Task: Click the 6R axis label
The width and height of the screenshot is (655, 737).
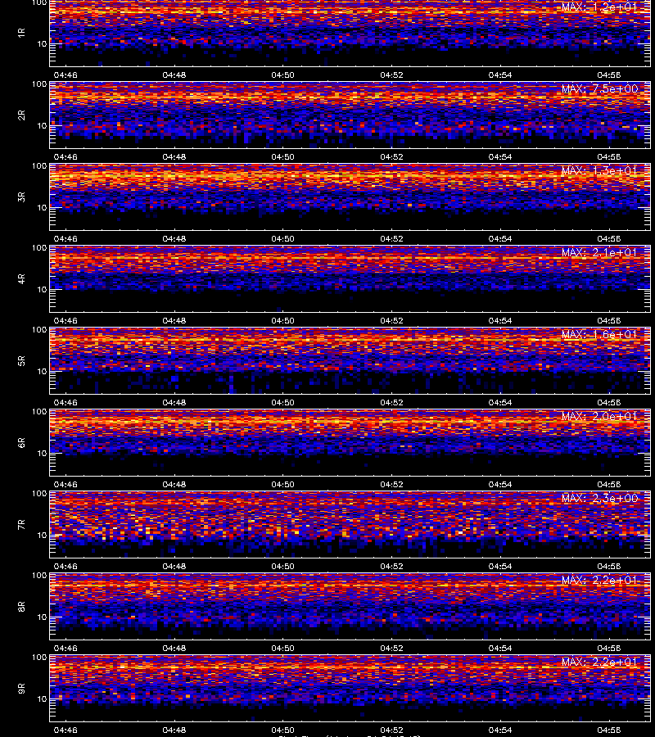Action: pos(21,443)
